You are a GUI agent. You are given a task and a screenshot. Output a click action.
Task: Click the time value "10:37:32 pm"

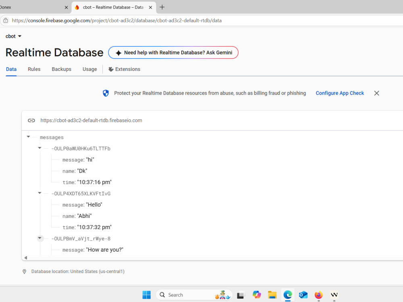(x=94, y=227)
